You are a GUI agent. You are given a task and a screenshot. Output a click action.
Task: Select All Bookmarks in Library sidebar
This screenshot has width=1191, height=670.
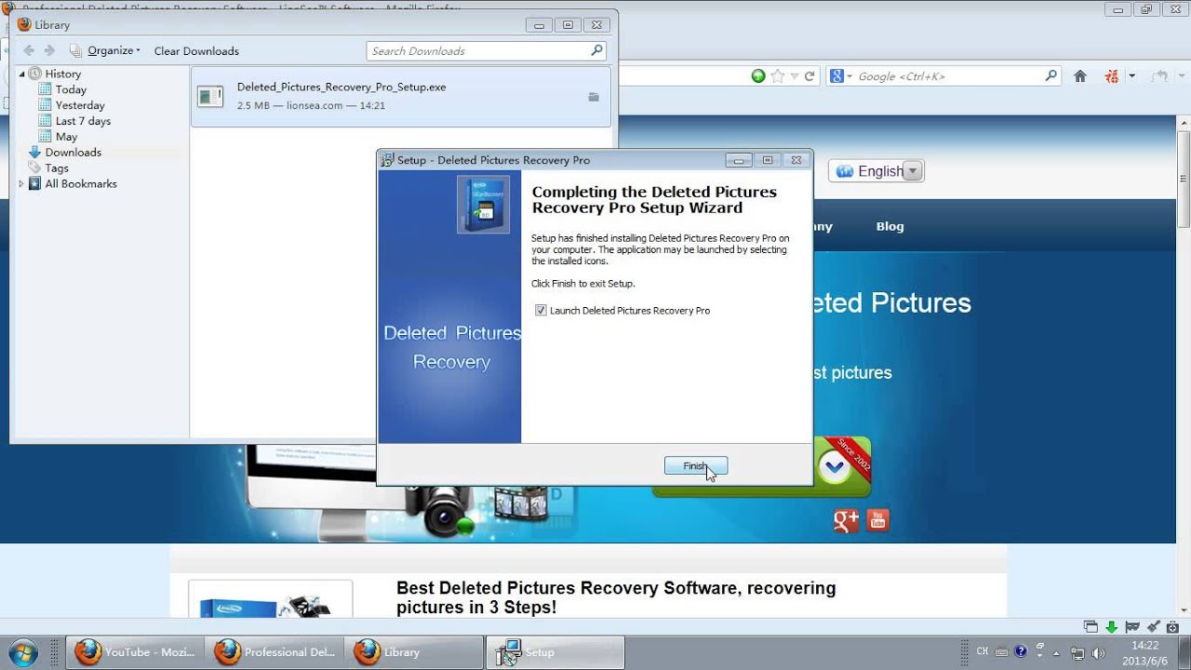pos(81,183)
